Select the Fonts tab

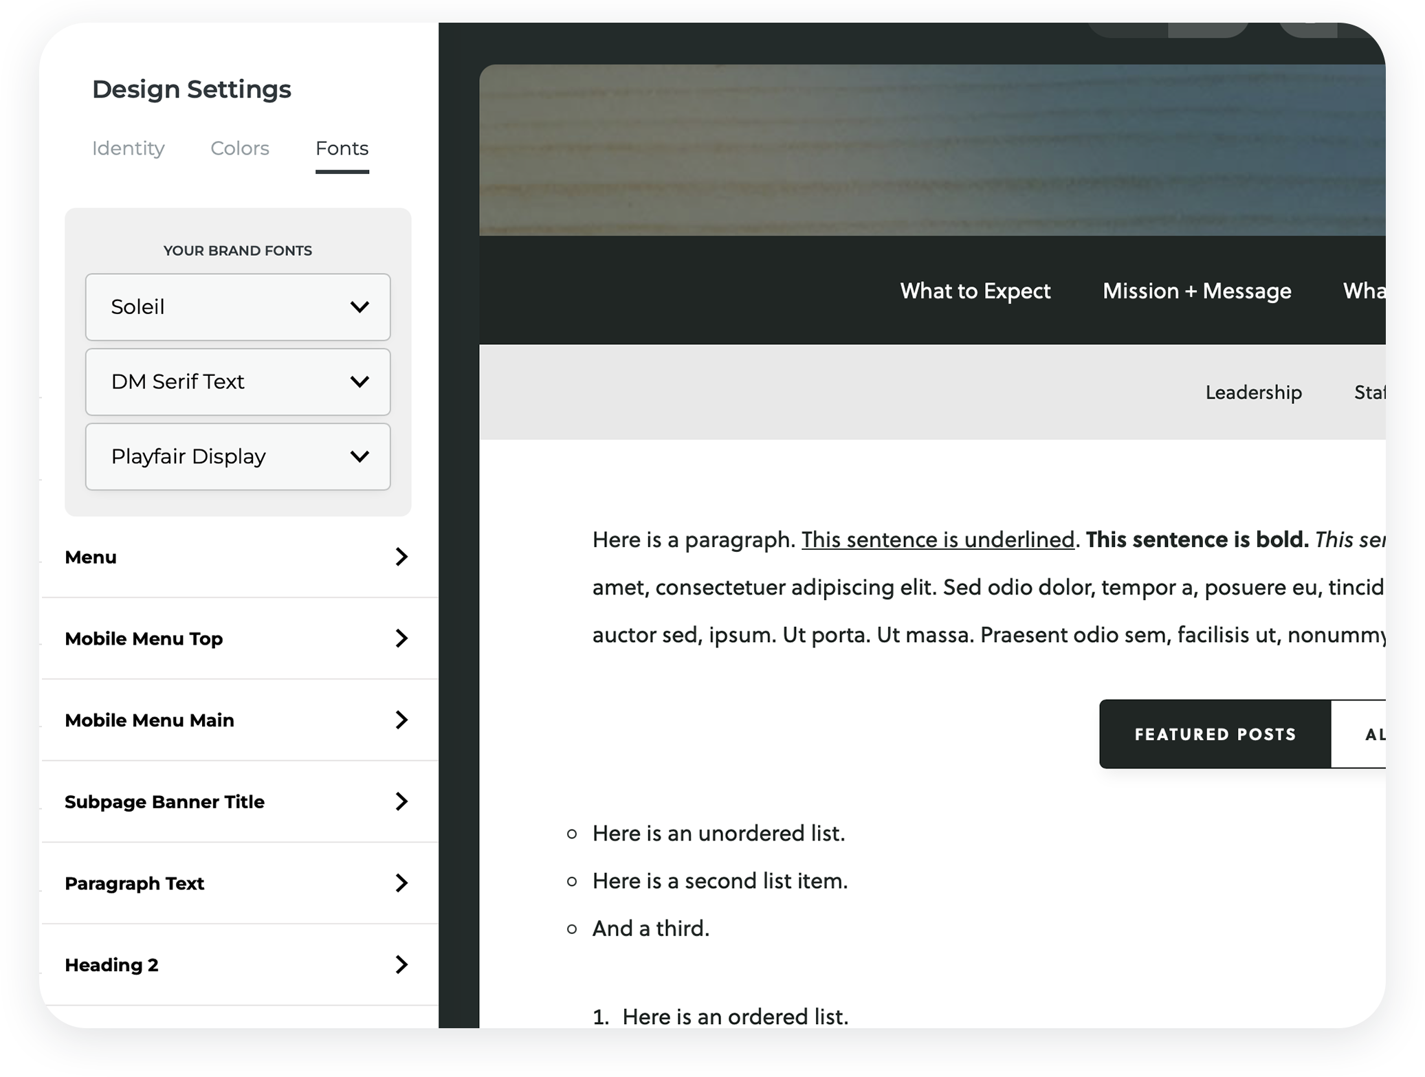(342, 148)
